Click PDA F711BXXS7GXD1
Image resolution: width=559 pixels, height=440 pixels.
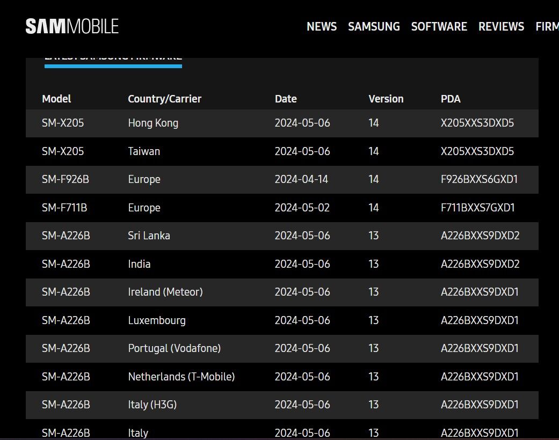coord(477,208)
